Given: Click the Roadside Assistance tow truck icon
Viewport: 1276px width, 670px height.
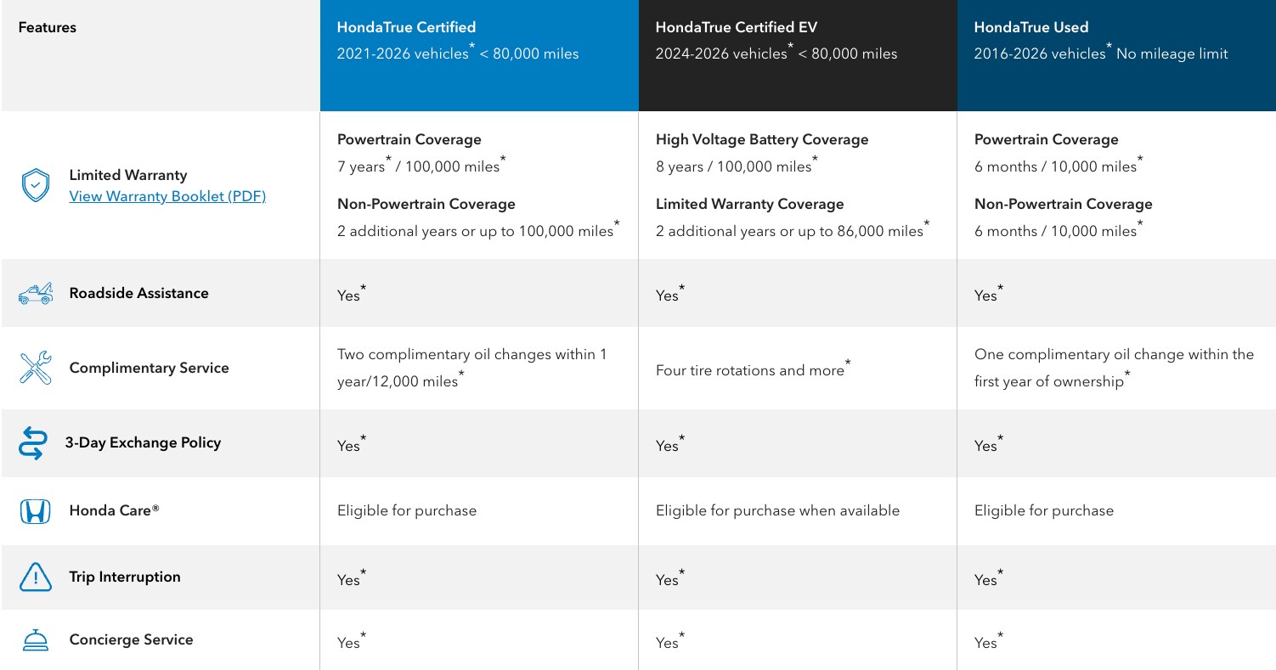Looking at the screenshot, I should [x=35, y=294].
